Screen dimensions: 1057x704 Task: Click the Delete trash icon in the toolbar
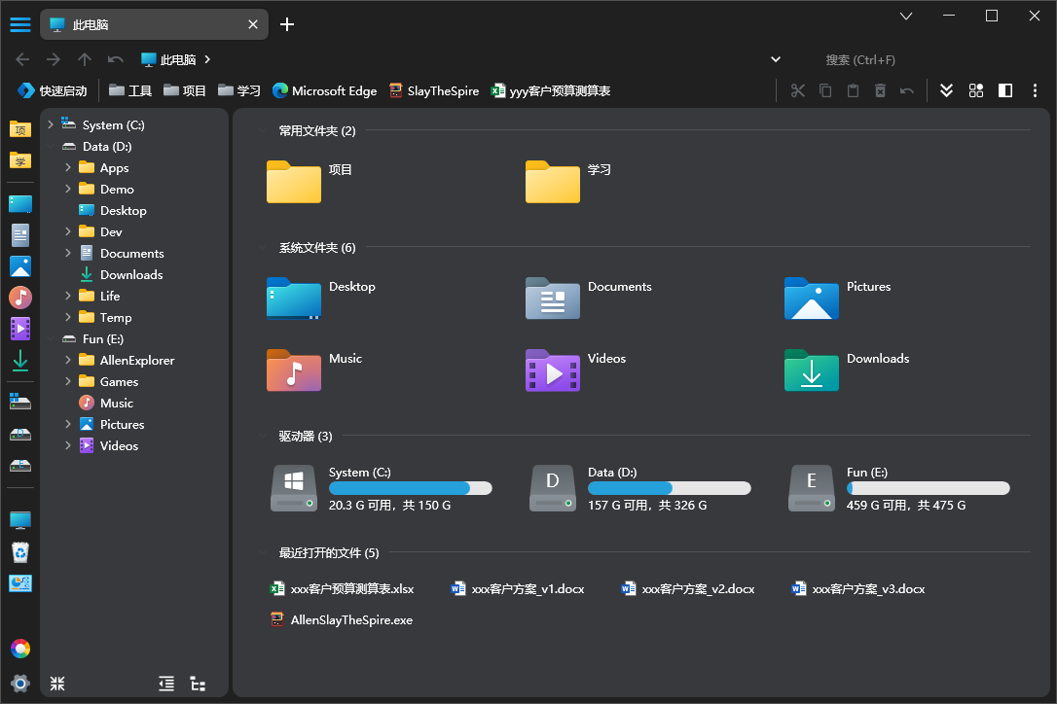click(x=880, y=90)
